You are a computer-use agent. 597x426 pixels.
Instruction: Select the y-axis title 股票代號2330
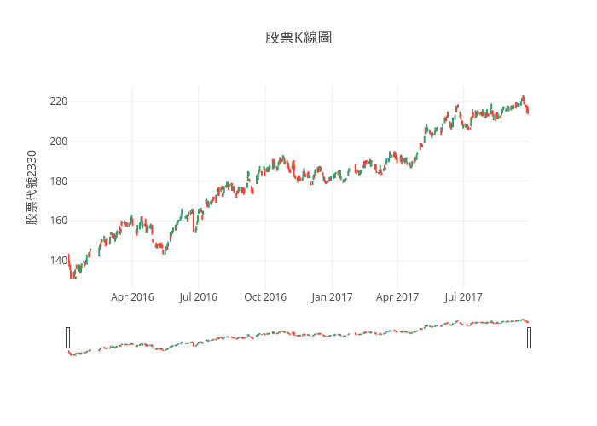click(x=32, y=187)
